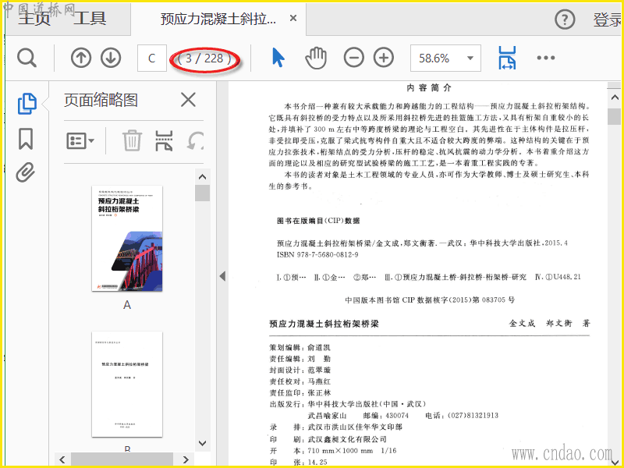The width and height of the screenshot is (624, 468).
Task: Open the attachments paperclip panel
Action: tap(25, 172)
